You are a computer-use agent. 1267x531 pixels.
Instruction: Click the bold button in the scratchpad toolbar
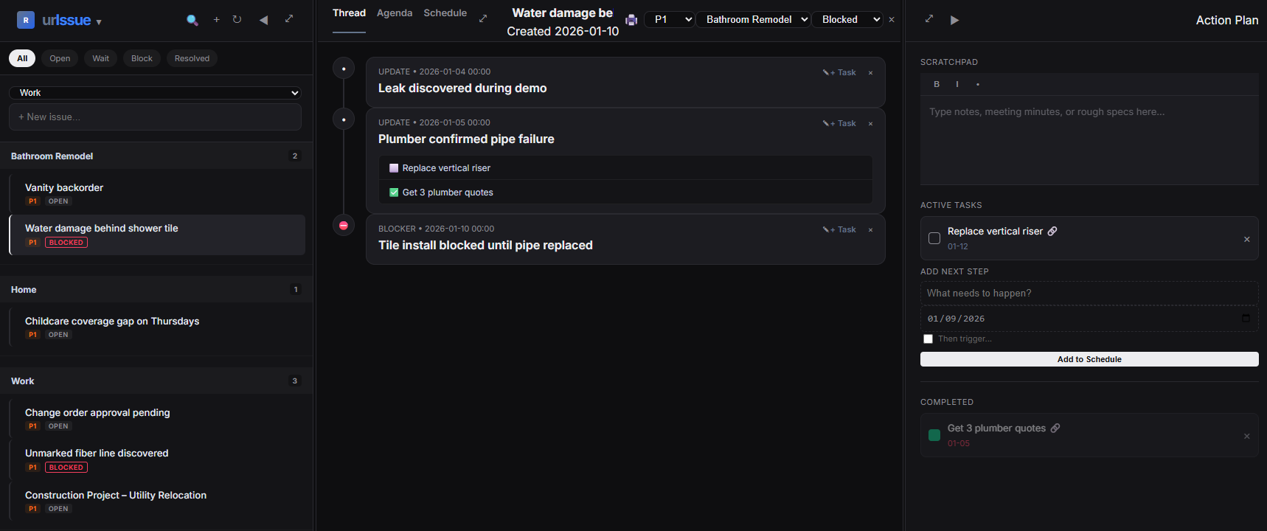point(937,84)
